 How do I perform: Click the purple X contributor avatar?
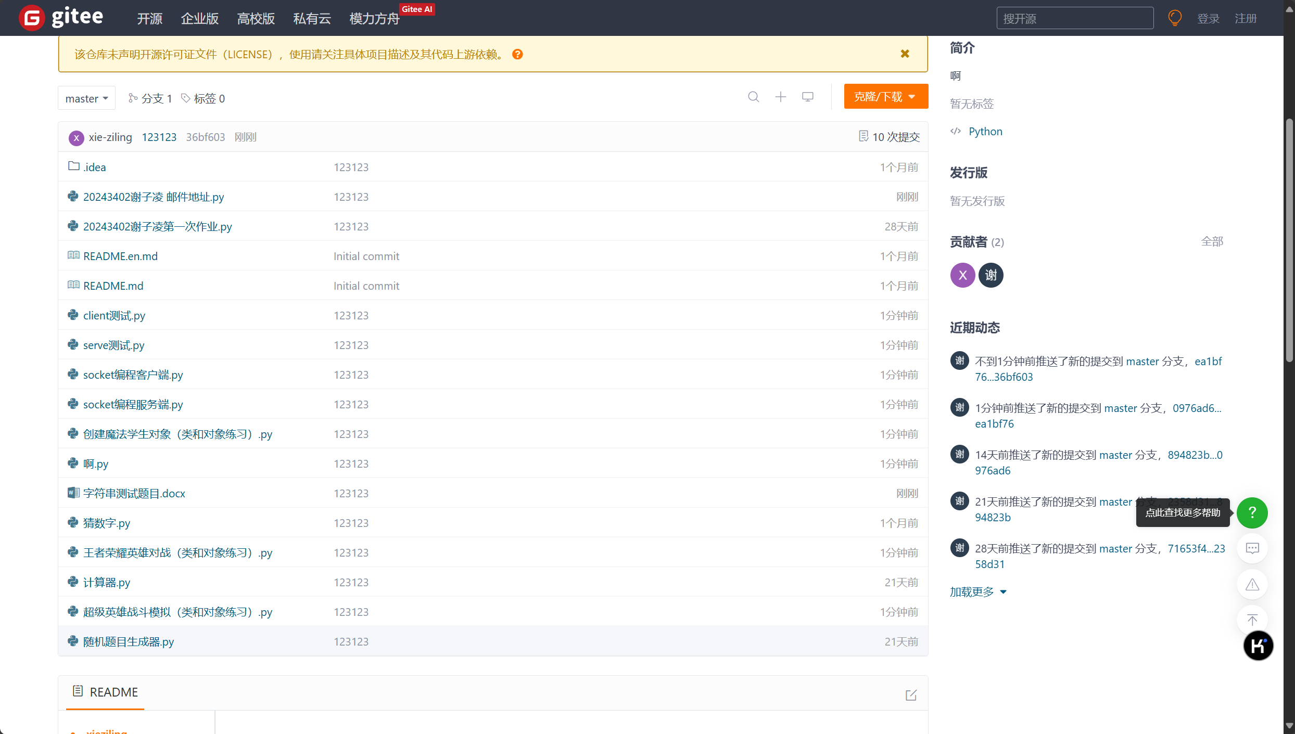coord(962,275)
